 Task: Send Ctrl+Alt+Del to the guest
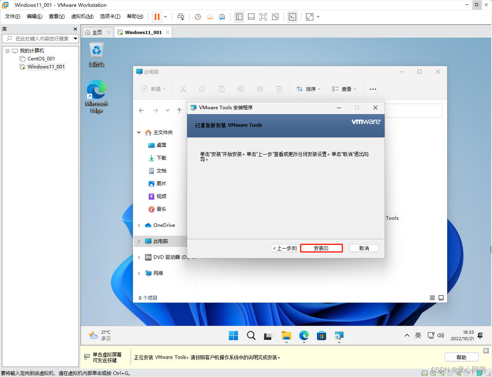180,17
